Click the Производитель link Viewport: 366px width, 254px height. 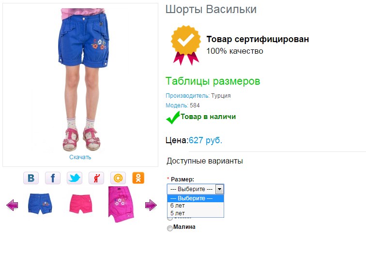pos(187,96)
